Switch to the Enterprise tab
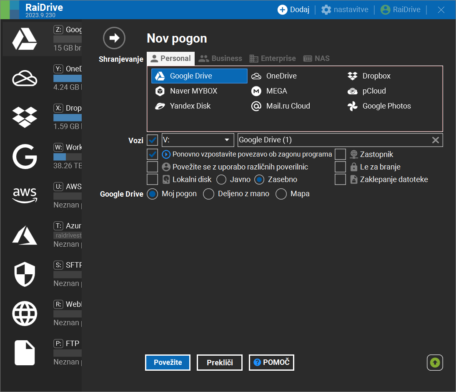 [273, 58]
